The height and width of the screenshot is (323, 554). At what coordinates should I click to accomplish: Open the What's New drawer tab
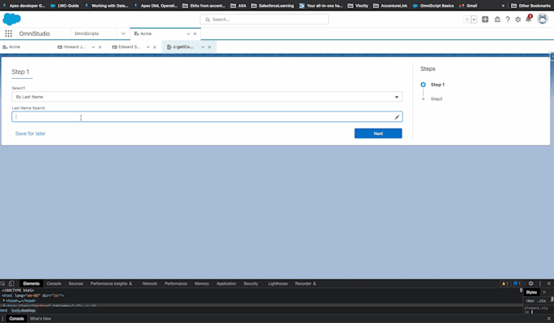point(40,318)
